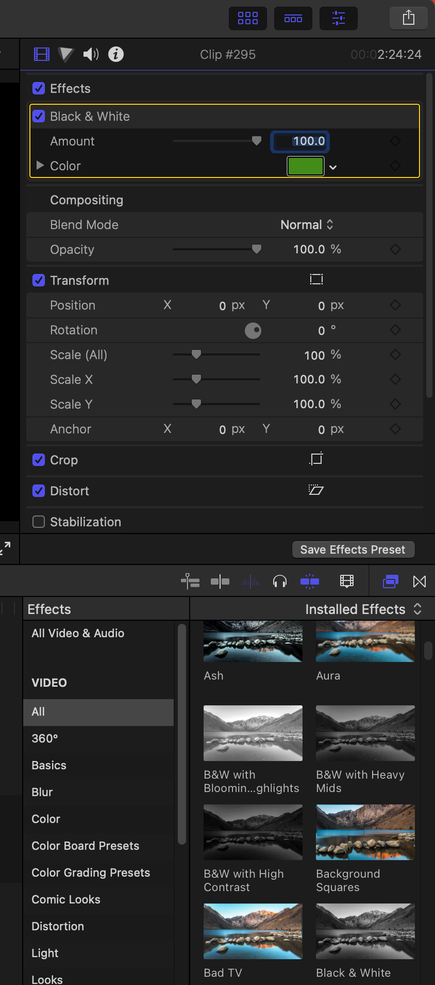Open the Info inspector icon
The image size is (435, 985).
tap(116, 54)
